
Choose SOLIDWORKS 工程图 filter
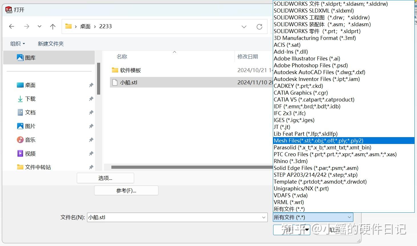pos(344,17)
